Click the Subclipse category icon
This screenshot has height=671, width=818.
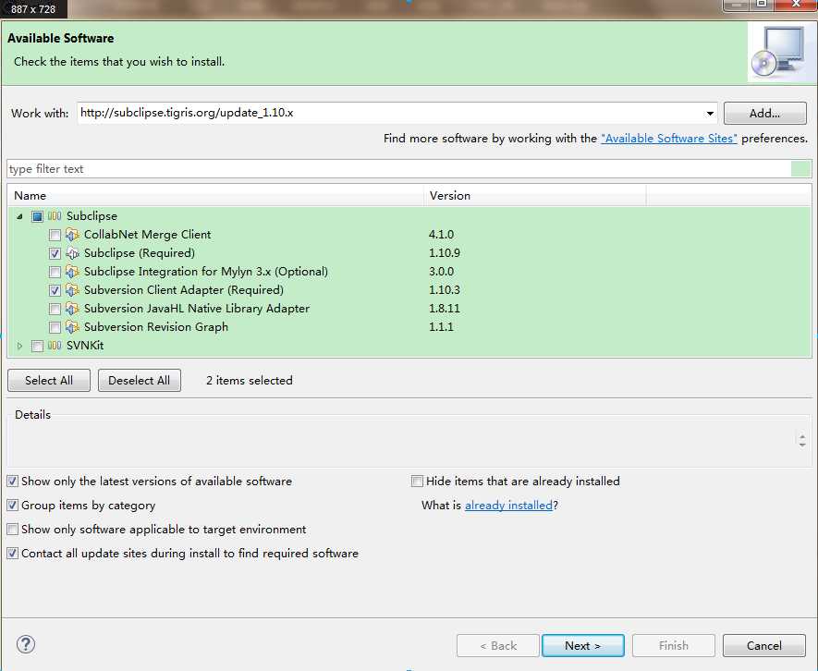coord(55,216)
